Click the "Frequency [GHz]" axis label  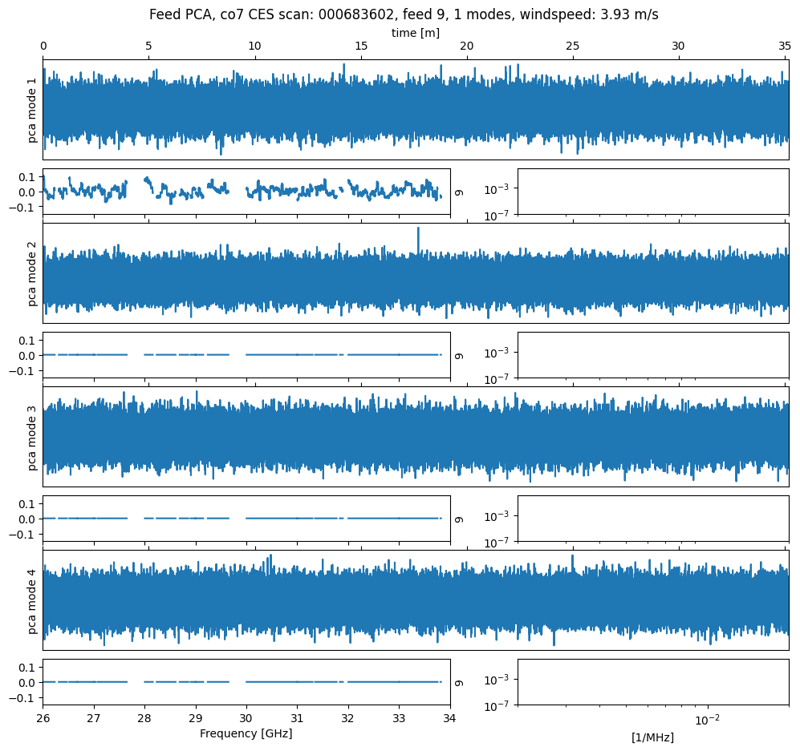[246, 733]
